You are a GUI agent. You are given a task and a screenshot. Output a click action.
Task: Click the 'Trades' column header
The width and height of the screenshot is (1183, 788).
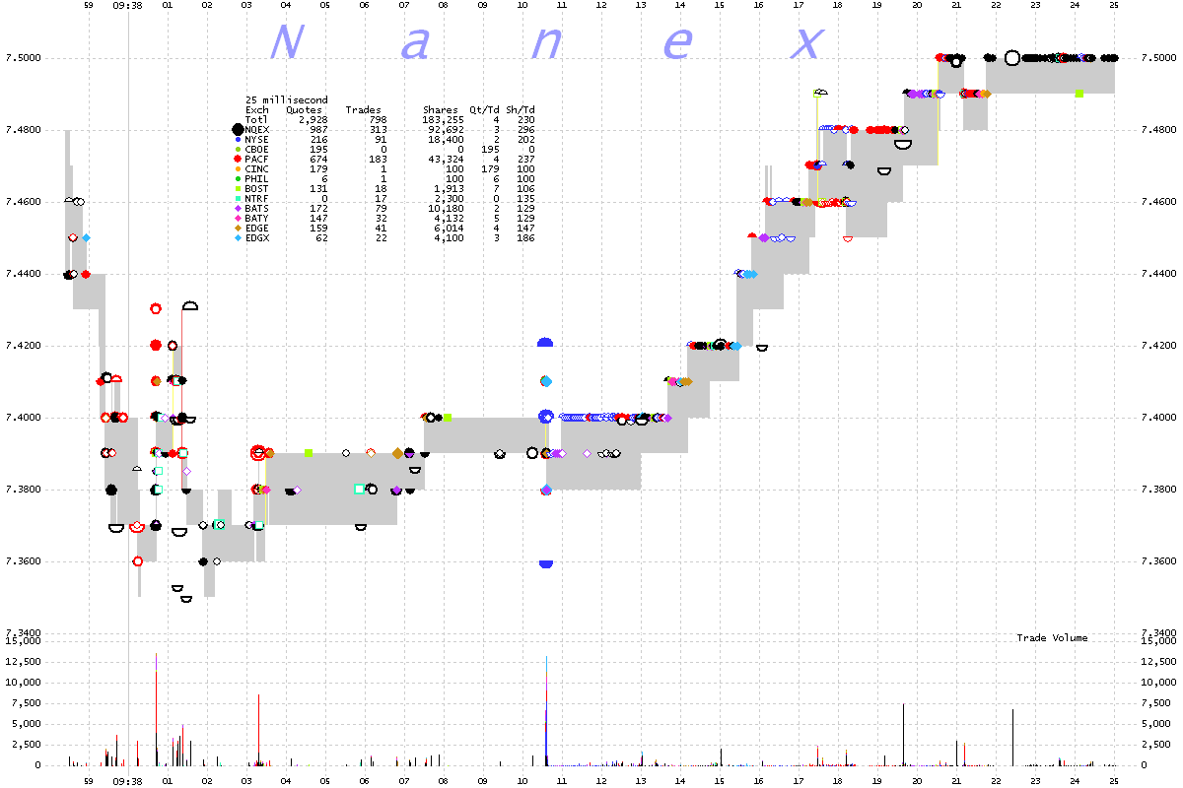click(363, 110)
